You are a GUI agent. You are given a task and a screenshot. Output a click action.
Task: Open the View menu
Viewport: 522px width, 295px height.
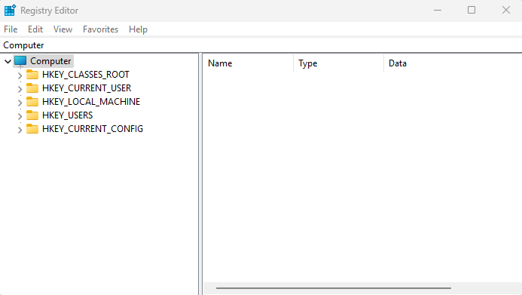[x=63, y=29]
